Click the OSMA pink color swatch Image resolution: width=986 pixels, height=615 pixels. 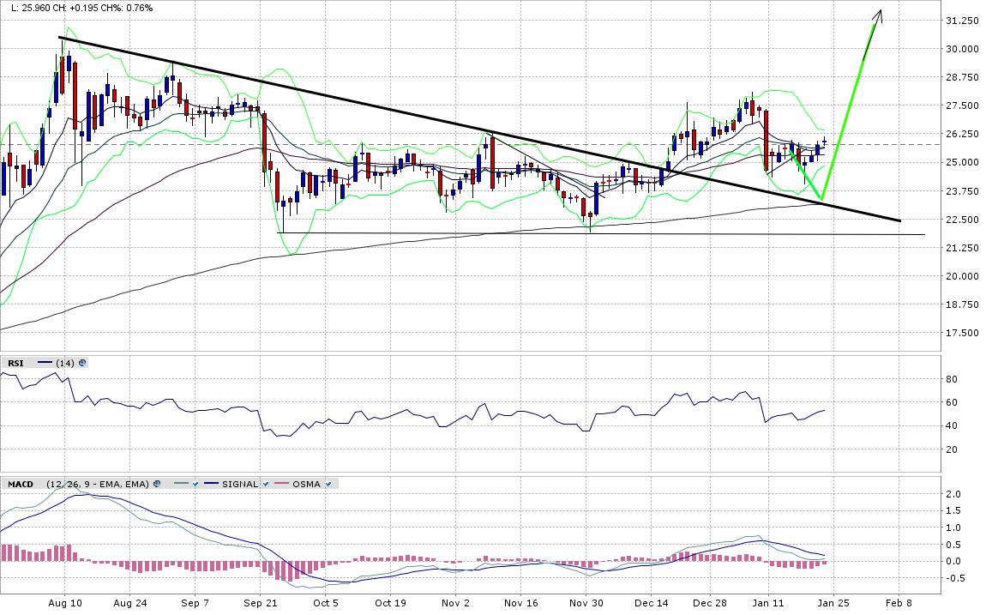(x=281, y=483)
